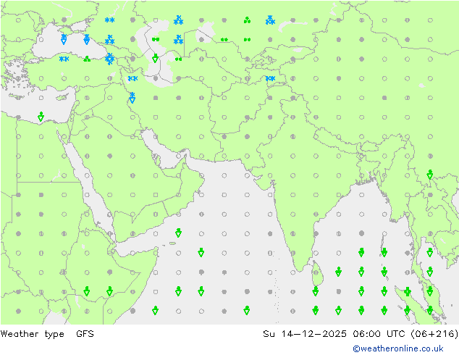The width and height of the screenshot is (459, 355).
Task: Select the blue snow shower symbol over Iraq
Action: pos(132,98)
